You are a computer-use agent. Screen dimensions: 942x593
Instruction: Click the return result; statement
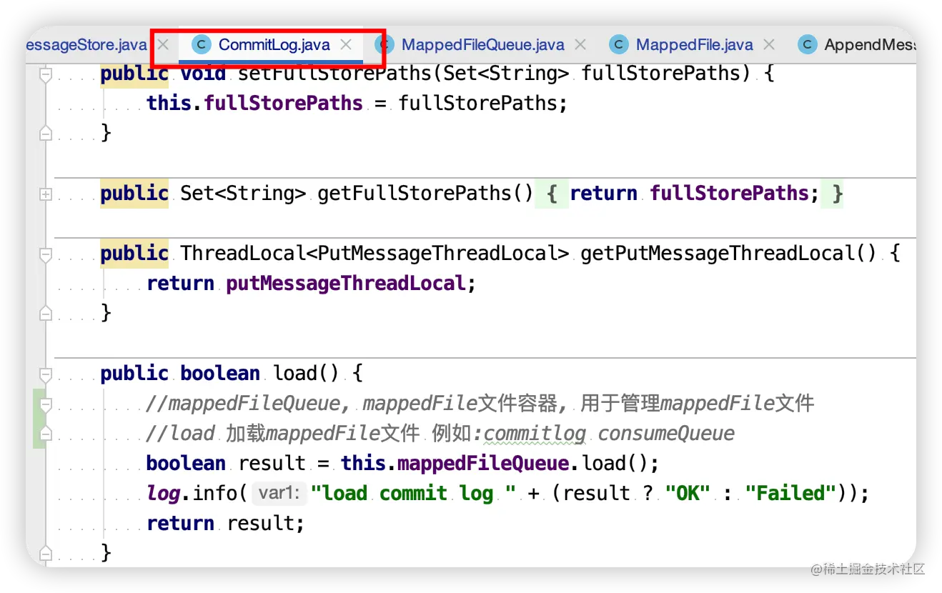(226, 523)
